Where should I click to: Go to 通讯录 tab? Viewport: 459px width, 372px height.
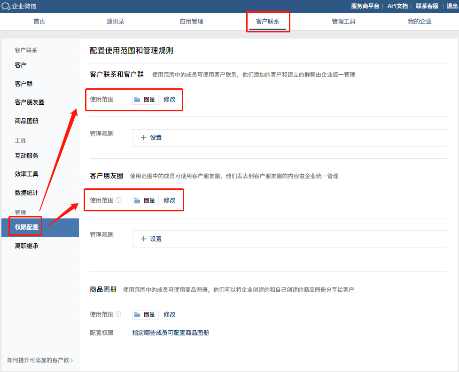[x=115, y=22]
